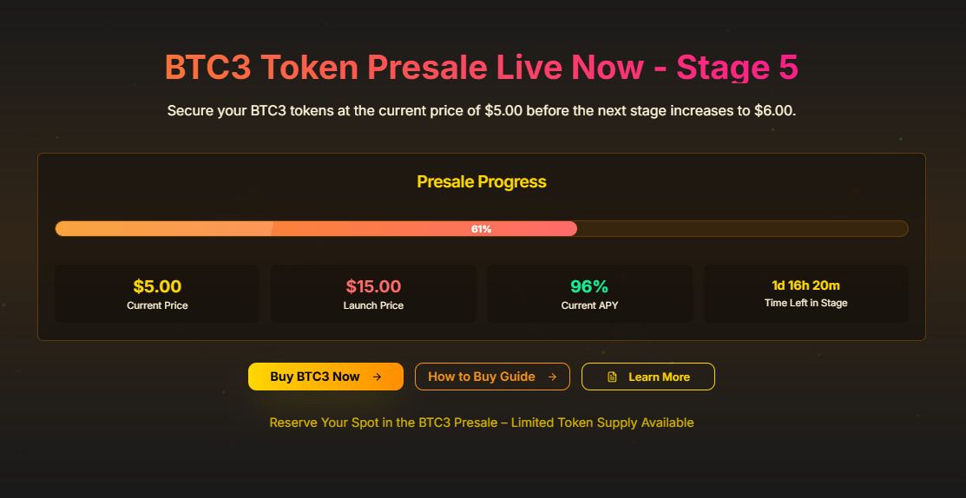Click the $15.00 launch price value
The height and width of the screenshot is (498, 966).
point(373,286)
